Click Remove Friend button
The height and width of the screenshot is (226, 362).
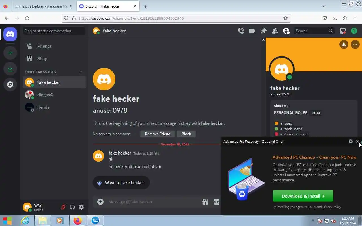point(158,134)
